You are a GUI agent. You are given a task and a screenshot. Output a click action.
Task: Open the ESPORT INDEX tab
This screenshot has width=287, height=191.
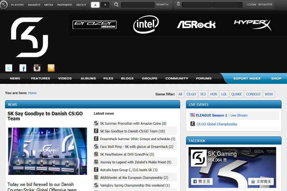(247, 78)
